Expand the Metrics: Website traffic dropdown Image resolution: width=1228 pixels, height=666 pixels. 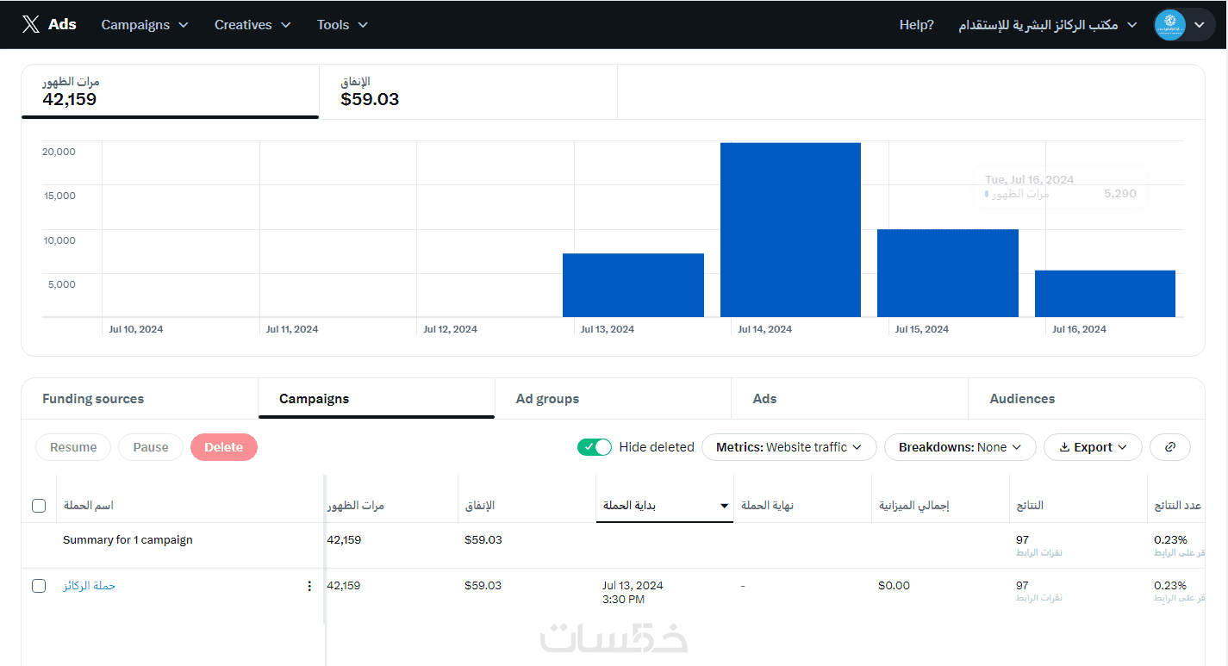[x=789, y=447]
